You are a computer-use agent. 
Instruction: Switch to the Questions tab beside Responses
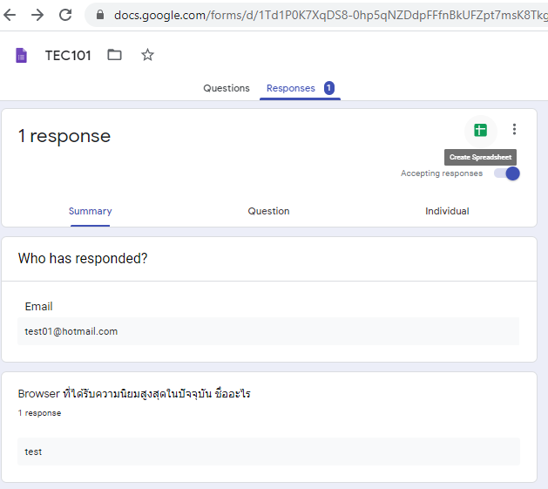pos(227,88)
